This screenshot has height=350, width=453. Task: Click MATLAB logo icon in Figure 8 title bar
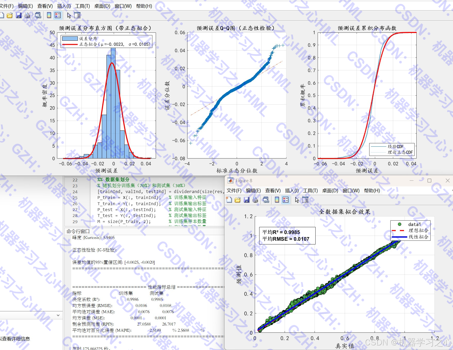[x=230, y=181]
